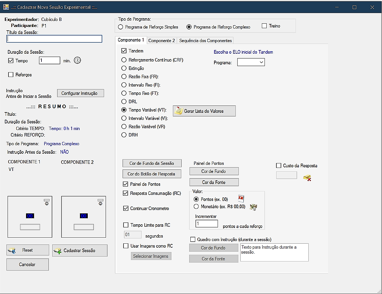The image size is (382, 294).
Task: Minimize the window
Action: (337, 7)
